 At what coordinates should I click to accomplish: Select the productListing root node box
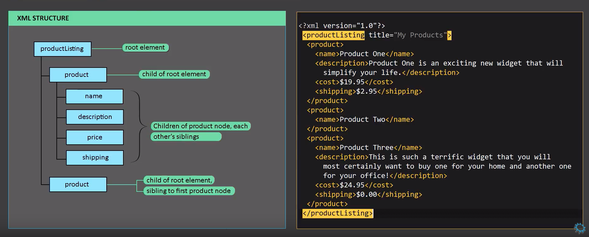point(63,49)
